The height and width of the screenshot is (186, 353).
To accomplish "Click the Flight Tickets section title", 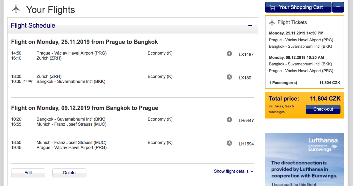I will [292, 22].
